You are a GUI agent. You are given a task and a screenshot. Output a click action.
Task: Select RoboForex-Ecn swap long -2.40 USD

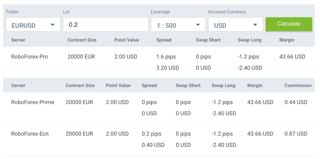click(224, 145)
